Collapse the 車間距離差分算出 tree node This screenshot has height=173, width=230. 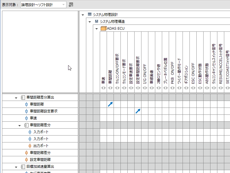click(16, 97)
